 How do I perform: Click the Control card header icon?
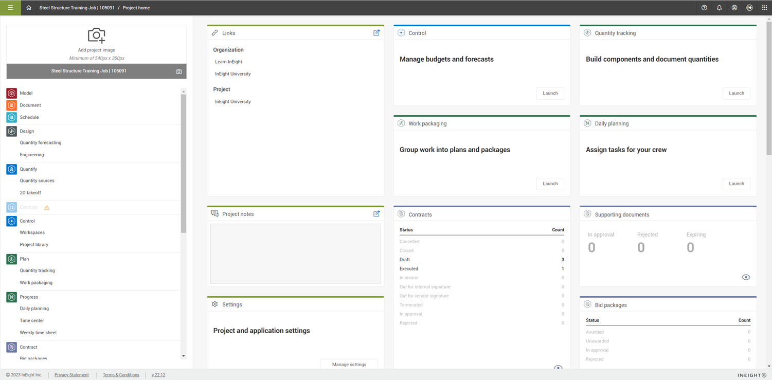coord(401,33)
